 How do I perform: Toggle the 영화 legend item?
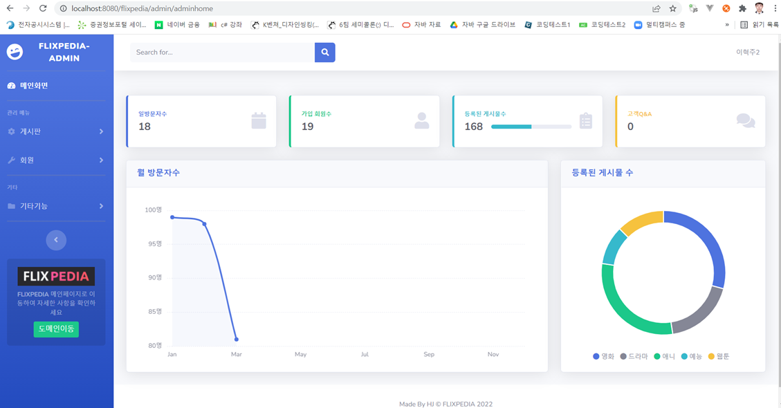click(x=603, y=356)
